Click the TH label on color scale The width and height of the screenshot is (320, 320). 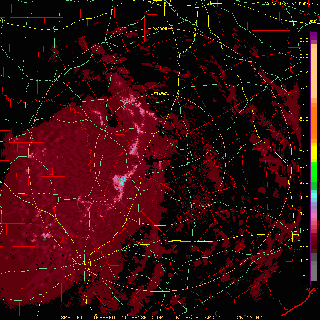tap(305, 277)
